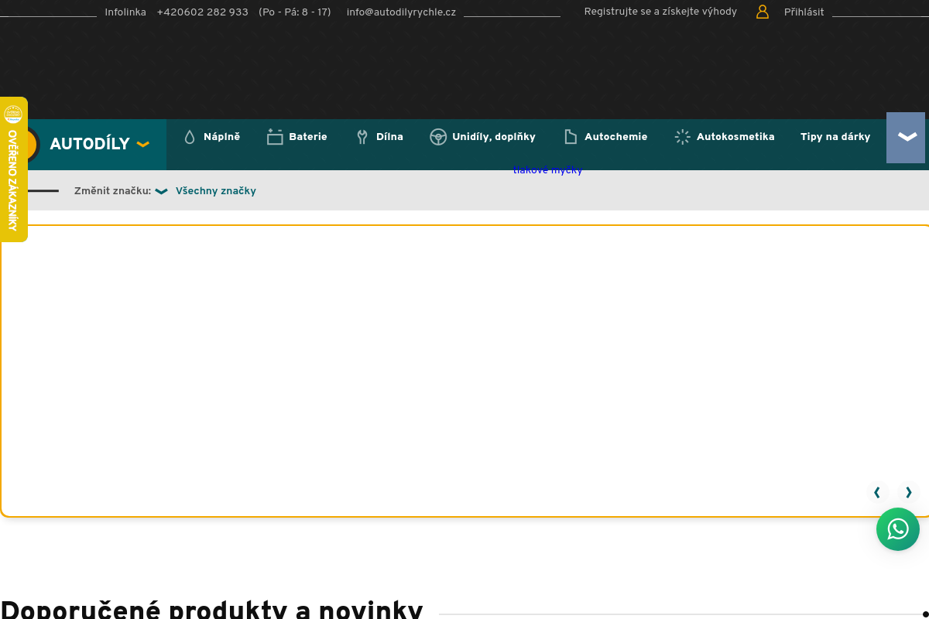The height and width of the screenshot is (619, 929).
Task: Click the water drop icon for Náplně
Action: pos(190,137)
